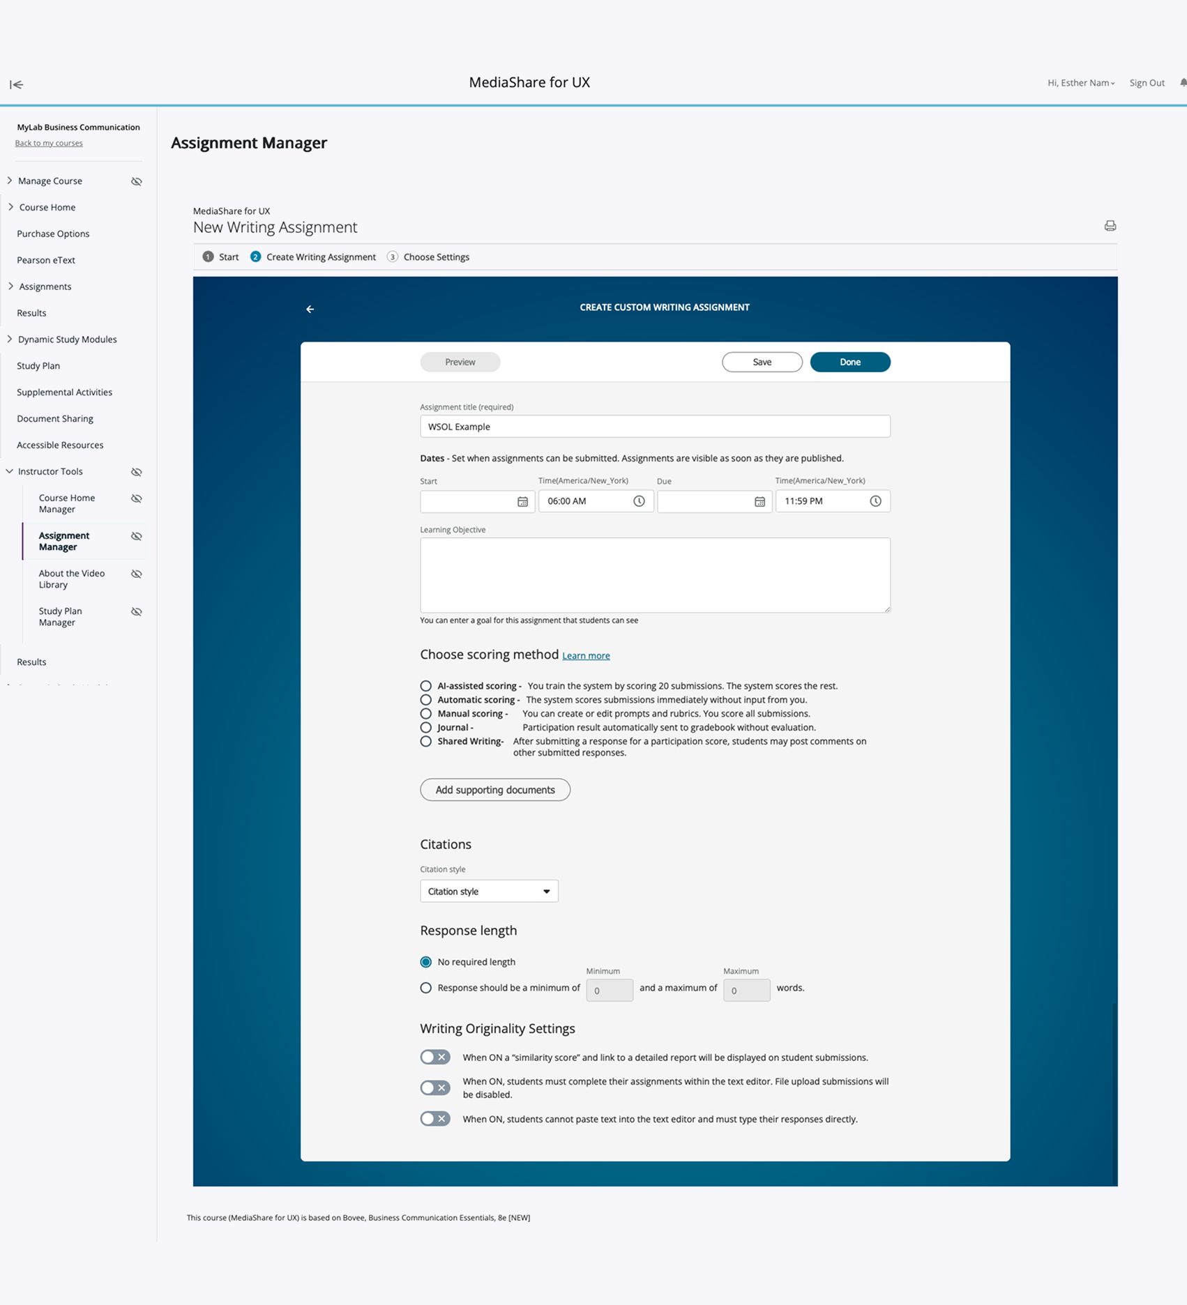The height and width of the screenshot is (1305, 1187).
Task: Click the Start date input field
Action: (477, 501)
